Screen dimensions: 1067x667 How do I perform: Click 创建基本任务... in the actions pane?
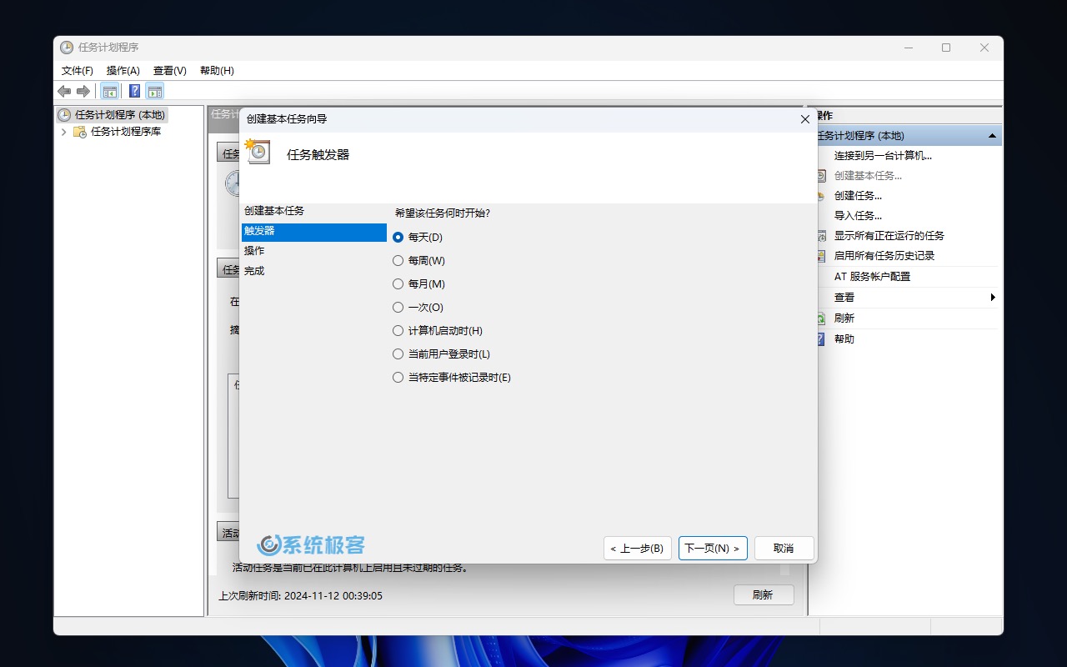(868, 175)
